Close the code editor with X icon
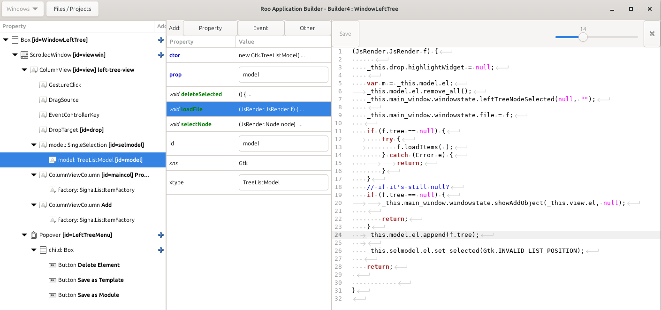The height and width of the screenshot is (310, 661). (652, 34)
